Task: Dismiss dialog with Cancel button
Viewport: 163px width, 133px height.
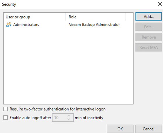Action: (x=148, y=129)
